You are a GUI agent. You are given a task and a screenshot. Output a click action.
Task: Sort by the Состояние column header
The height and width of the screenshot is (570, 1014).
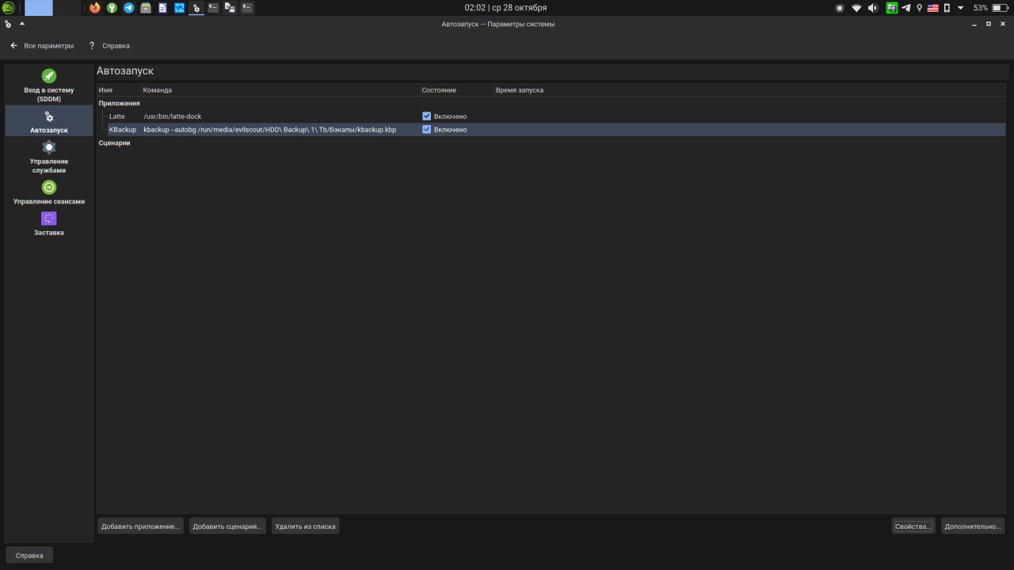pos(457,90)
